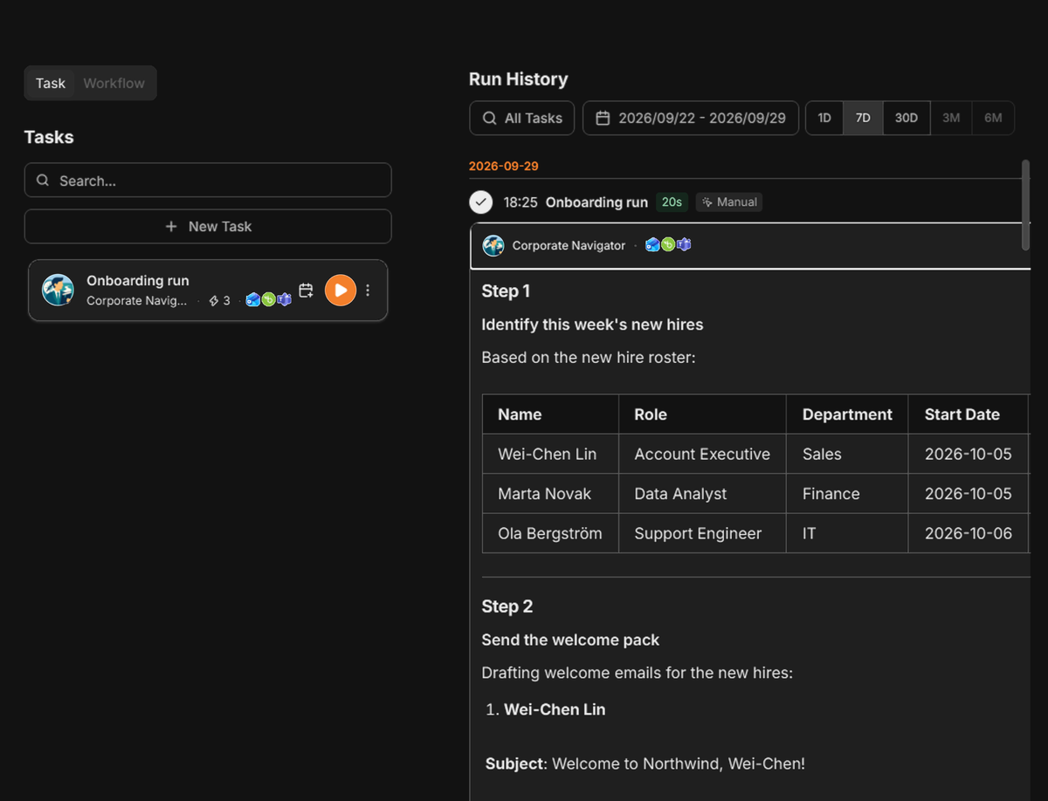Click the Corporate Navigator label in run header
The height and width of the screenshot is (801, 1048).
(569, 246)
